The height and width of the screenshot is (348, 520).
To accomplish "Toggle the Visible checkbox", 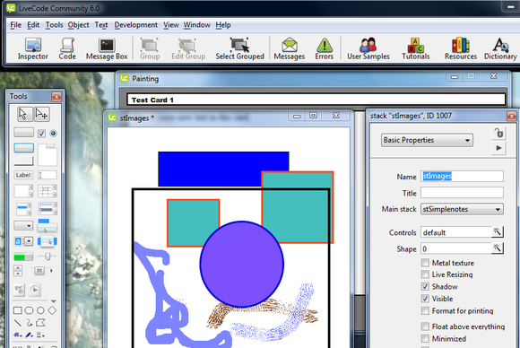I will click(425, 299).
